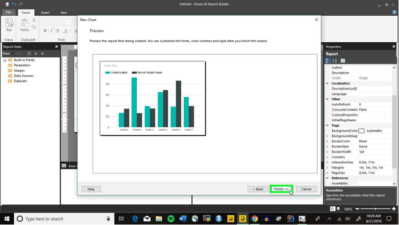
Task: Cancel the New Chart wizard
Action: (x=306, y=189)
